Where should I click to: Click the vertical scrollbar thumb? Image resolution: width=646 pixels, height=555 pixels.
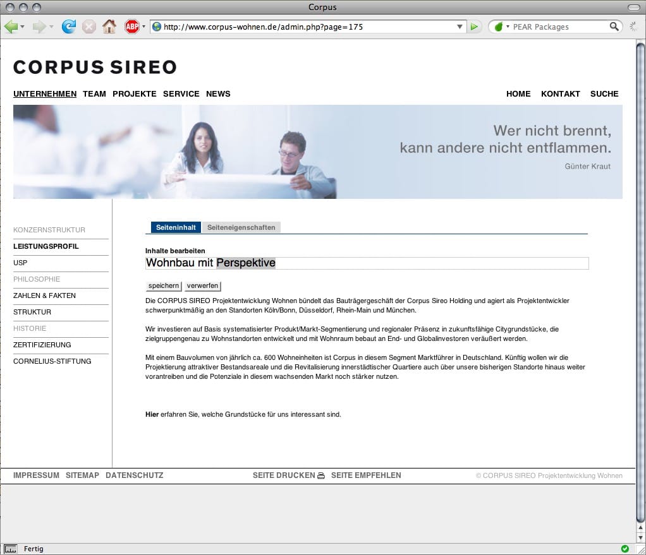pyautogui.click(x=640, y=282)
